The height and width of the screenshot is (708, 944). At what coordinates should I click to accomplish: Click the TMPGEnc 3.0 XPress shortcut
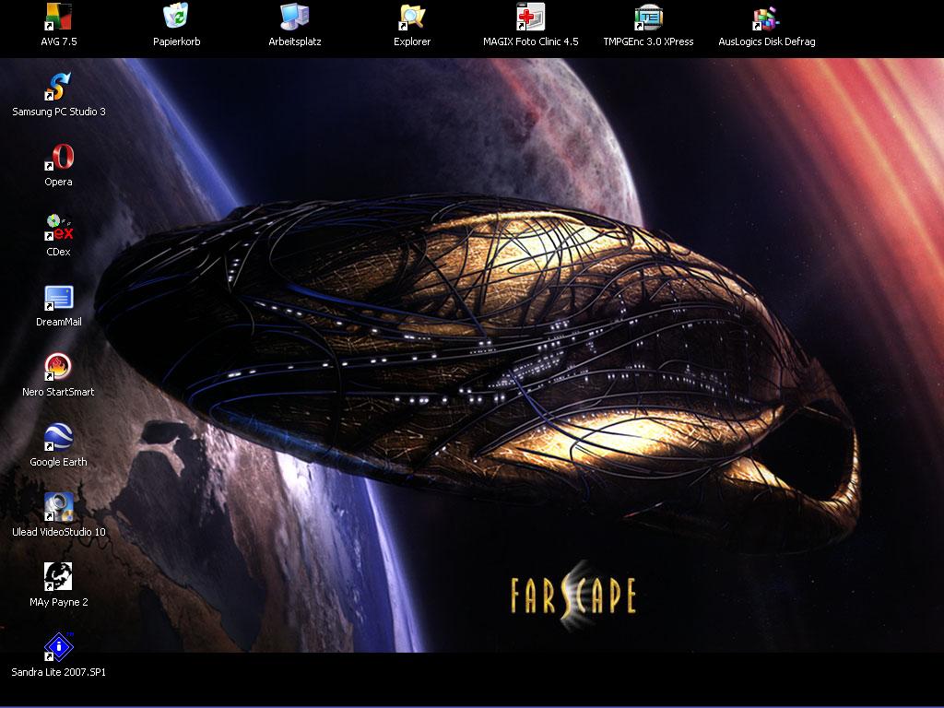click(x=648, y=18)
